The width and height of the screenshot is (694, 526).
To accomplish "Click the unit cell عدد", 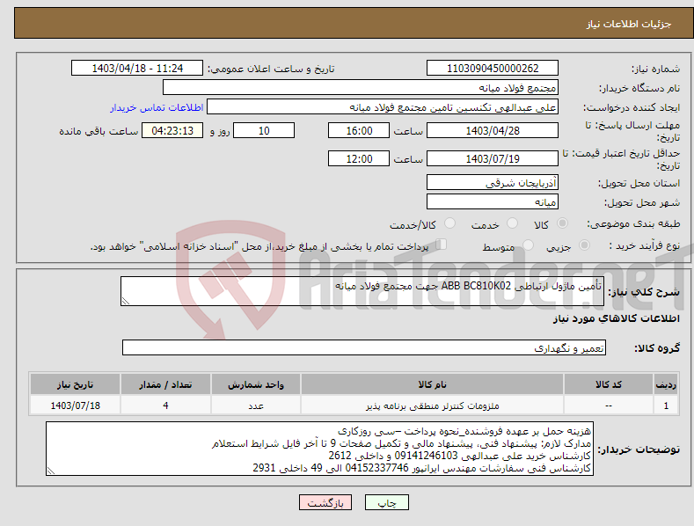I will coord(256,405).
